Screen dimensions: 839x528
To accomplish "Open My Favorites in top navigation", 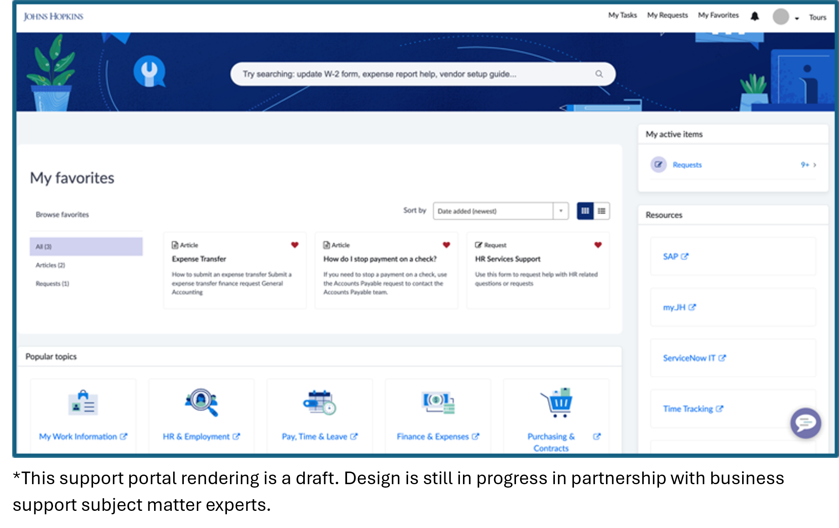I will pyautogui.click(x=718, y=15).
